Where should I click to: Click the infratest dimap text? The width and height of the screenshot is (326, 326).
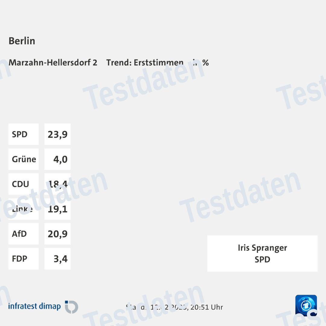click(34, 306)
